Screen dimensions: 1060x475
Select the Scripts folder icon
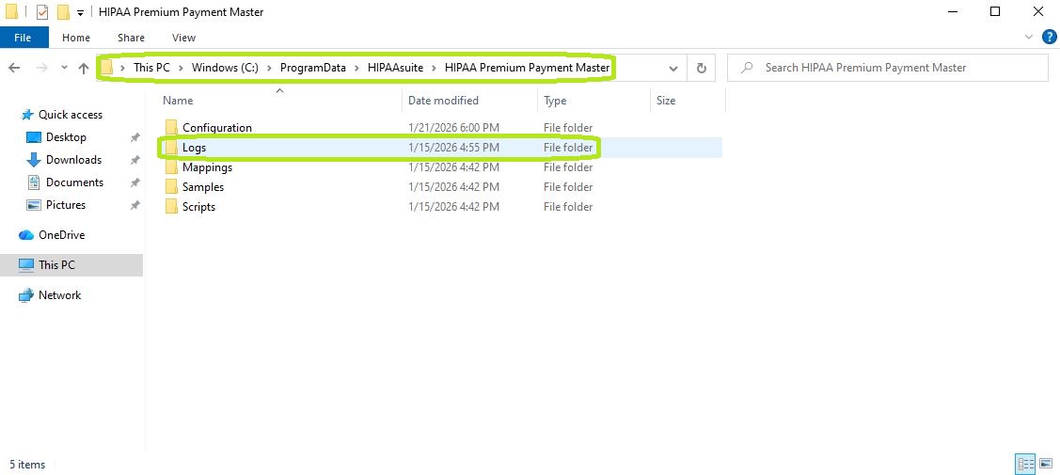pyautogui.click(x=171, y=207)
